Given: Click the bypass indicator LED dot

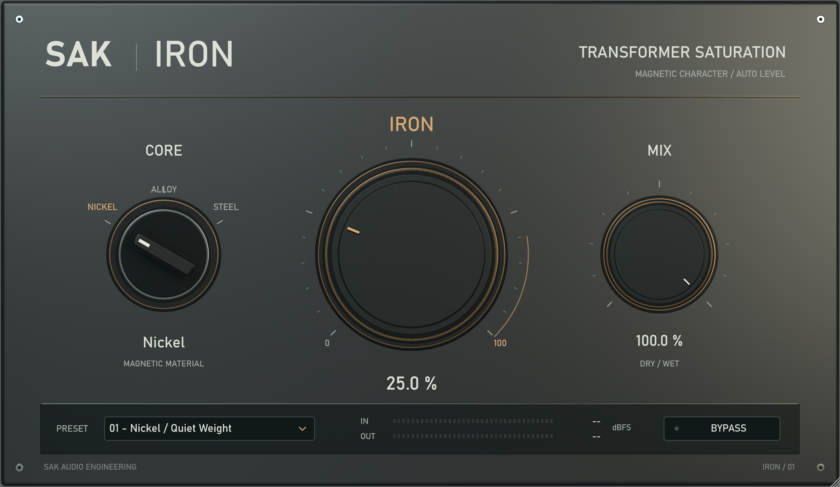Looking at the screenshot, I should (x=676, y=429).
